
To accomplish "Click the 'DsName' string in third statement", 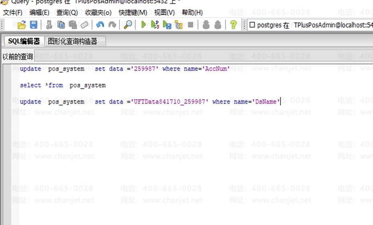I will click(x=266, y=102).
